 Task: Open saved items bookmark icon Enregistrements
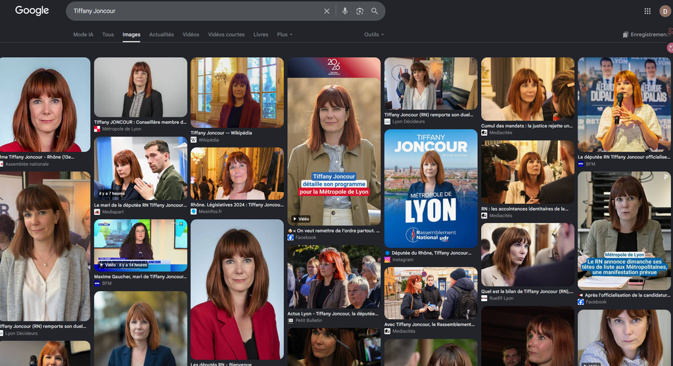(645, 35)
